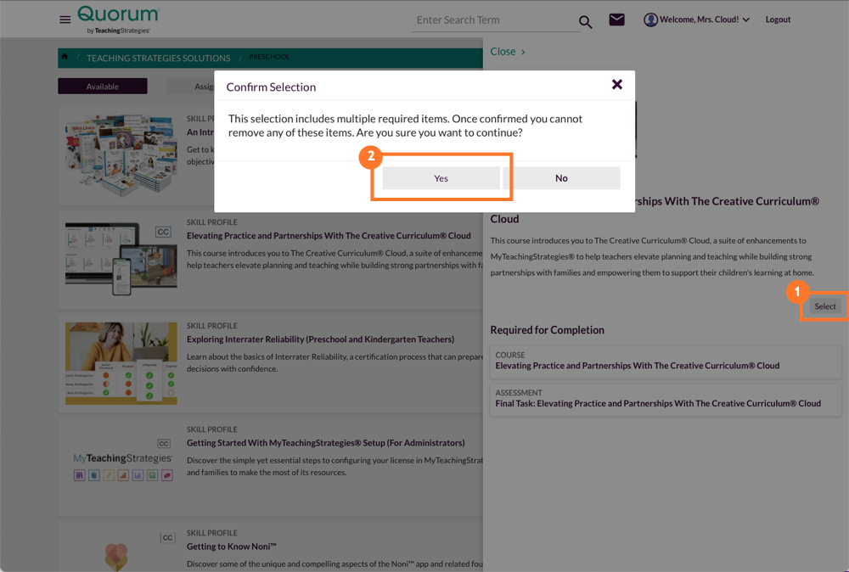This screenshot has width=849, height=572.
Task: Open the hamburger navigation menu
Action: point(65,20)
